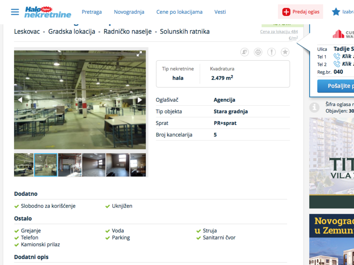Screen dimensions: 354x265
Task: Add the listing to favorites with the star icon
Action: point(285,52)
